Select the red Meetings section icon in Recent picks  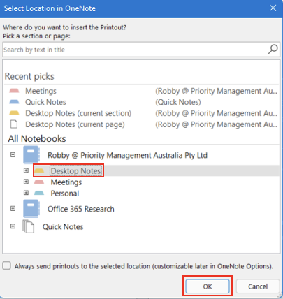pyautogui.click(x=14, y=91)
